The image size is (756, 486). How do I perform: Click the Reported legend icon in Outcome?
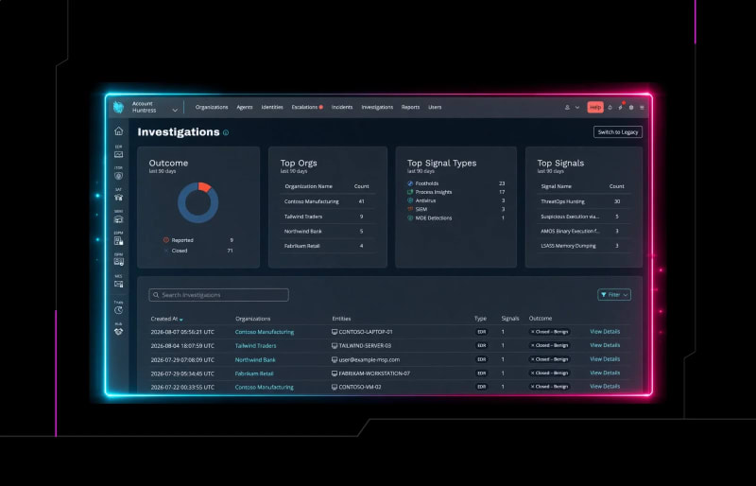(166, 240)
